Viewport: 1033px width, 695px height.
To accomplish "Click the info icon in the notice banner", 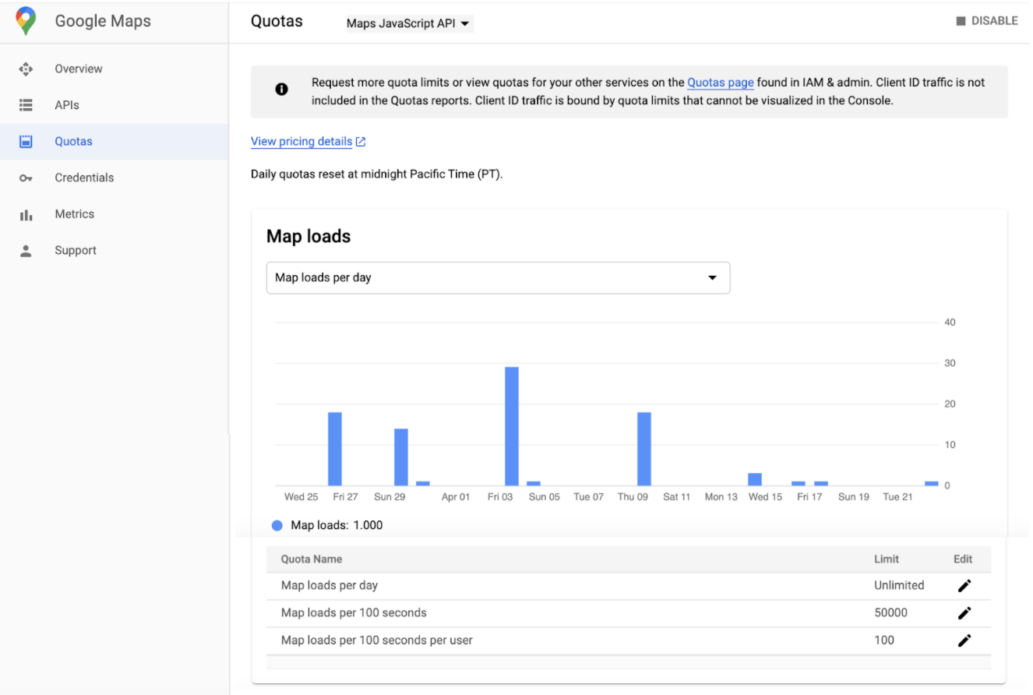I will 281,89.
